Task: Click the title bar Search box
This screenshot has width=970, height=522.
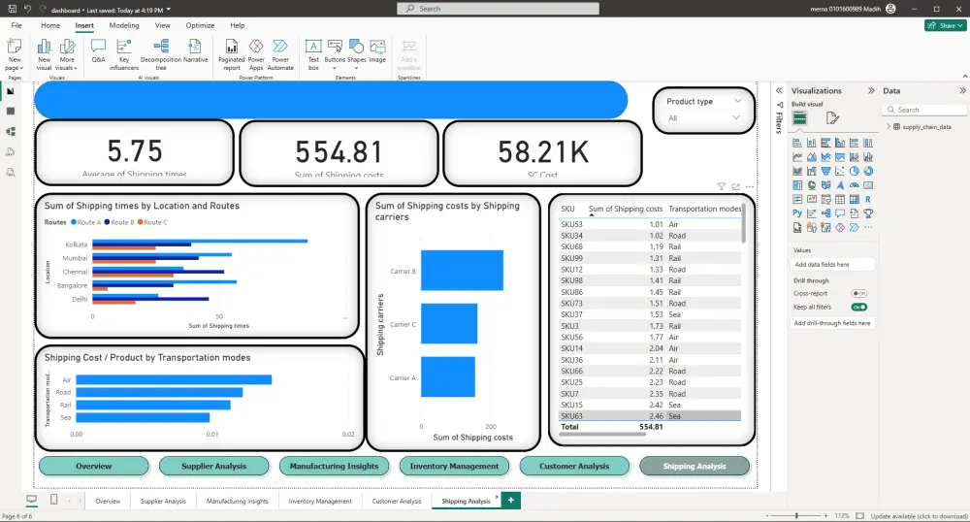Action: click(498, 9)
